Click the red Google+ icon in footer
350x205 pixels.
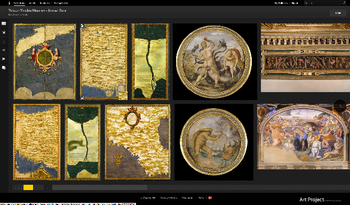tap(210, 198)
